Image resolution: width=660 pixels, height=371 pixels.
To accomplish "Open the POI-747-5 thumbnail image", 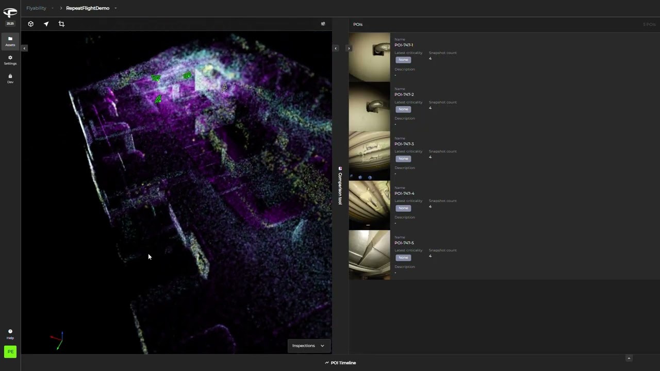I will tap(370, 255).
